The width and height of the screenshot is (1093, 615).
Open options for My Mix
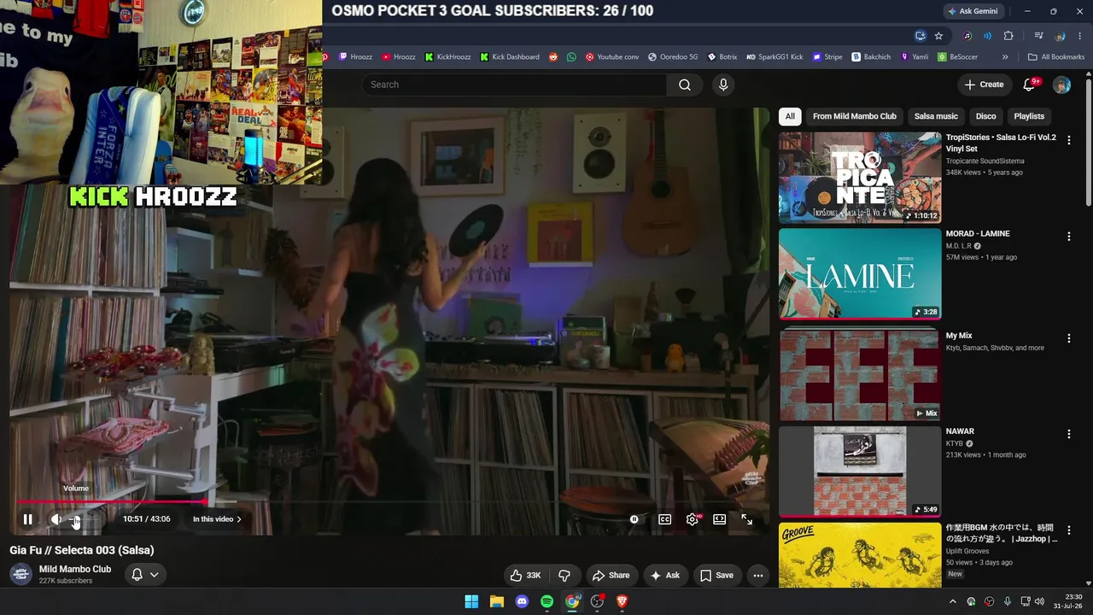tap(1069, 338)
